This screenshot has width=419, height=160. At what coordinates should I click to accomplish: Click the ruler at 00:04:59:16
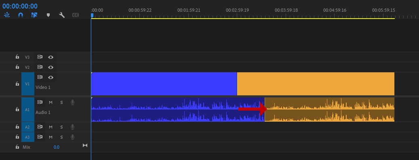335,11
